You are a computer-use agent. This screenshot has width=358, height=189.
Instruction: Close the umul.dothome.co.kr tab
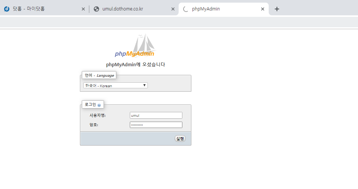tap(173, 9)
